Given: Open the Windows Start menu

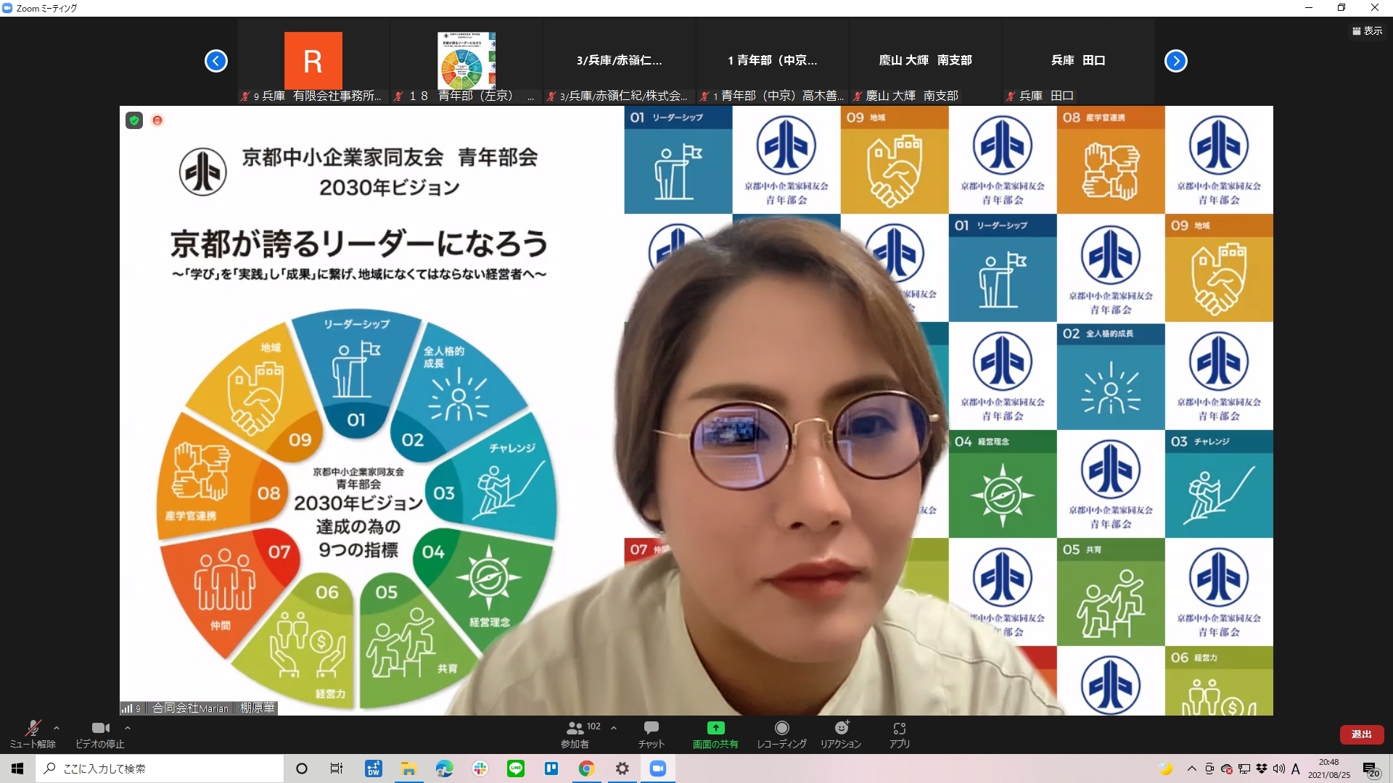Looking at the screenshot, I should [17, 768].
